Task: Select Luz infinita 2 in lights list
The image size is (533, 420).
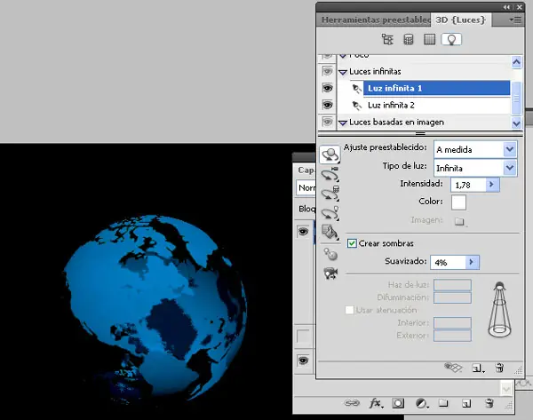Action: pyautogui.click(x=436, y=106)
